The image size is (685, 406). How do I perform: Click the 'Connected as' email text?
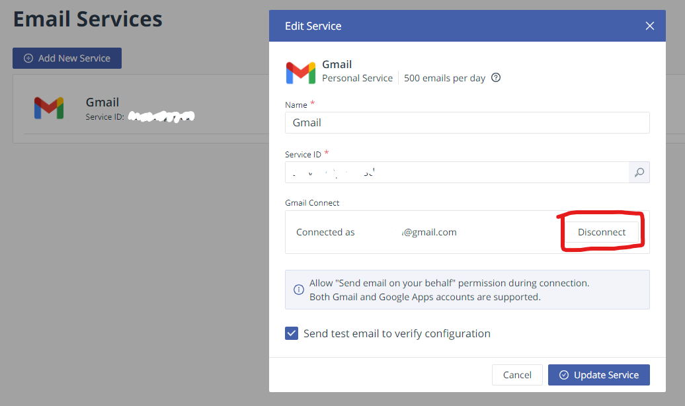tap(376, 232)
